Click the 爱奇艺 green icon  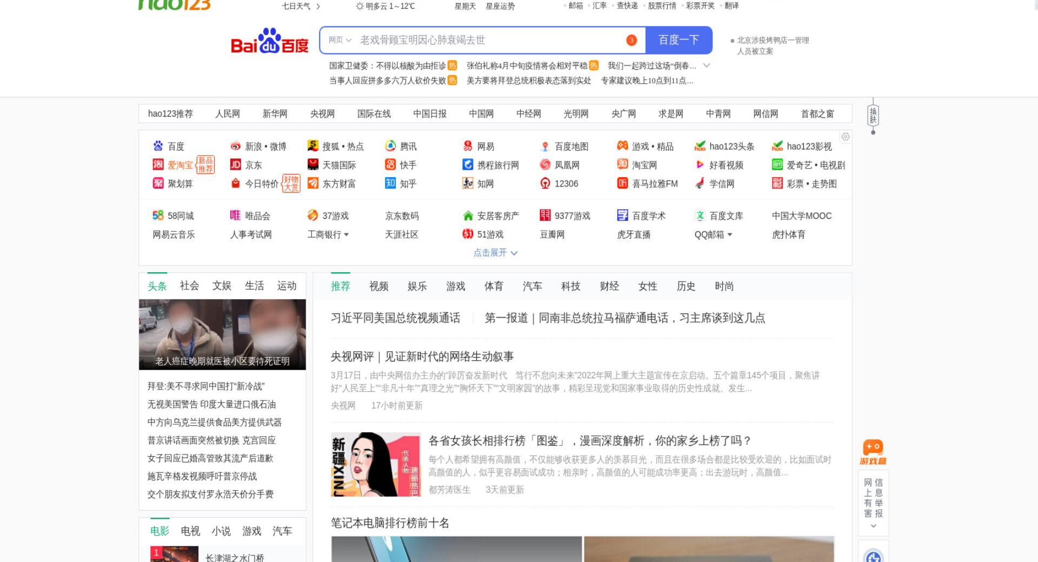(777, 165)
